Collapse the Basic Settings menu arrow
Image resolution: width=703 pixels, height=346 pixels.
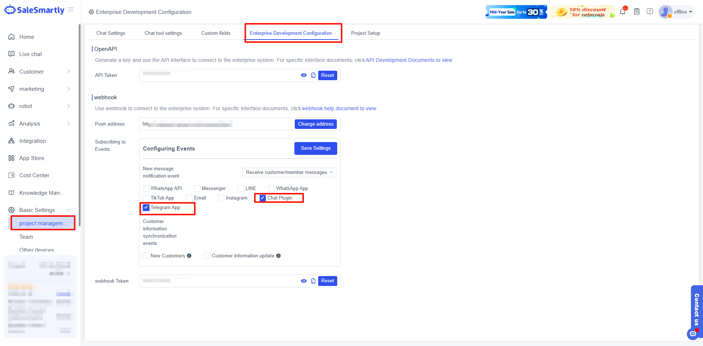[x=68, y=210]
